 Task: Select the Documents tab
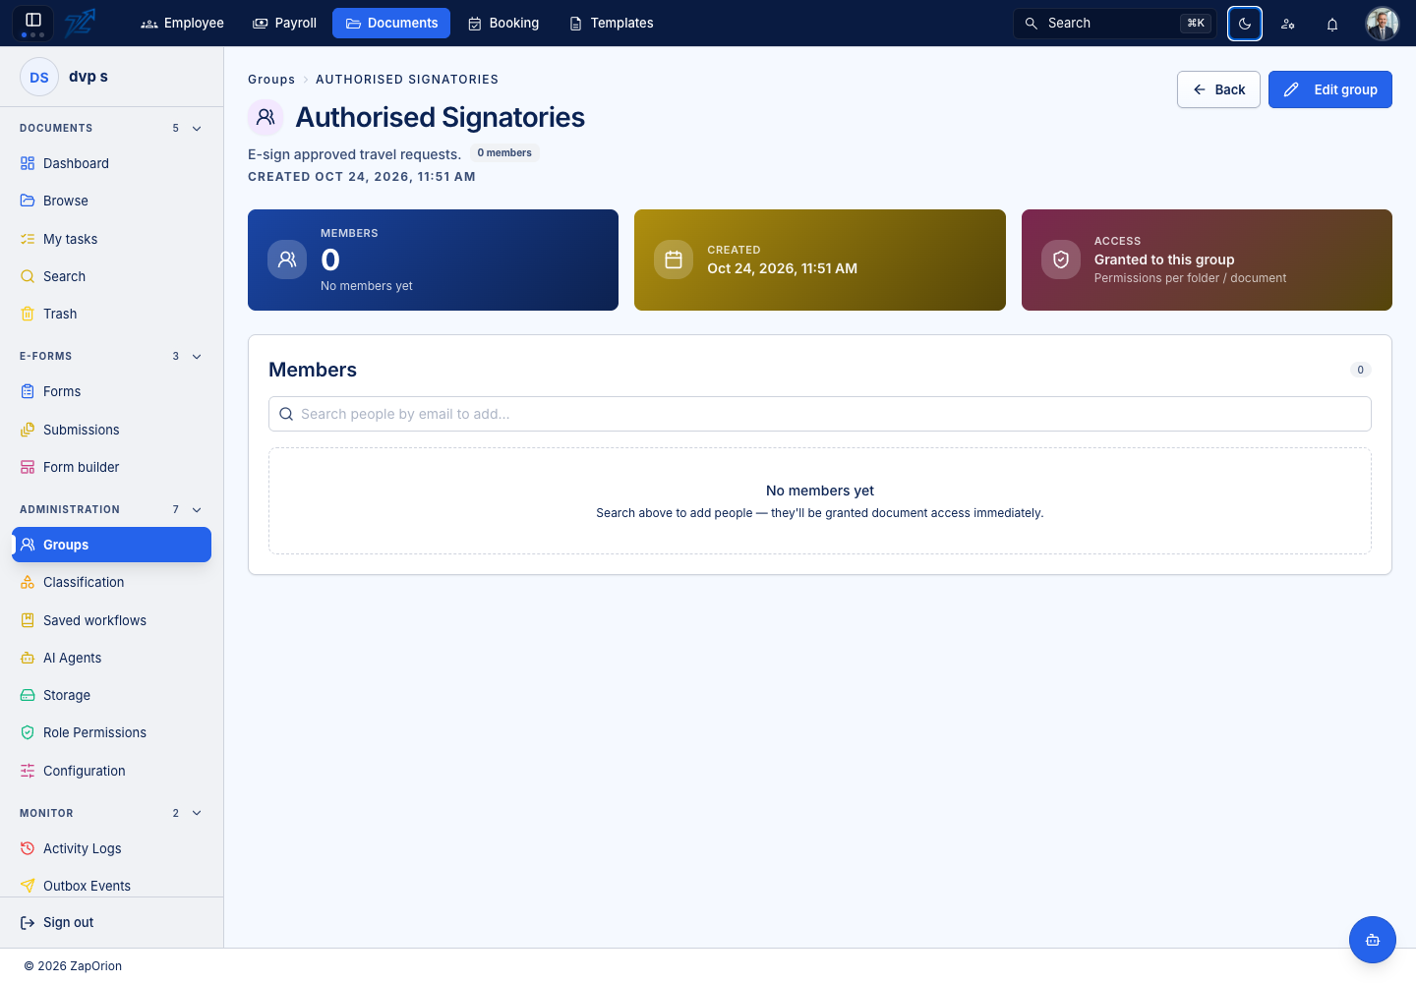click(x=391, y=24)
